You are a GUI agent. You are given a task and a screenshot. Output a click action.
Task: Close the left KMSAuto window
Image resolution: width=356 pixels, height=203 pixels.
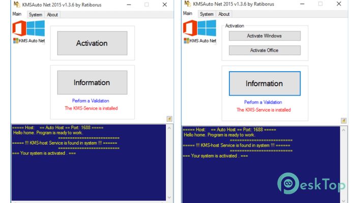tap(165, 5)
